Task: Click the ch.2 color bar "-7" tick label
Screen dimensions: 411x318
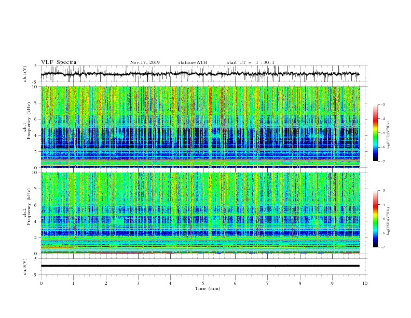Action: click(383, 247)
